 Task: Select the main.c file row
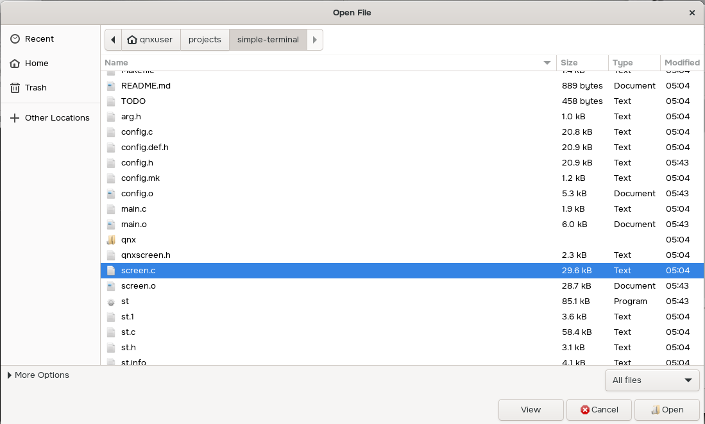pos(133,209)
